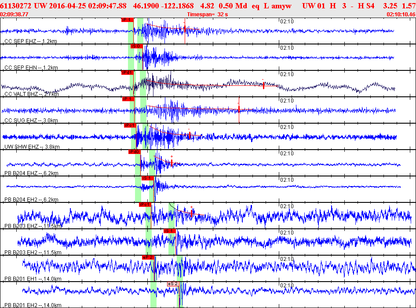Click the depth value 4.82 in header

tap(207, 6)
